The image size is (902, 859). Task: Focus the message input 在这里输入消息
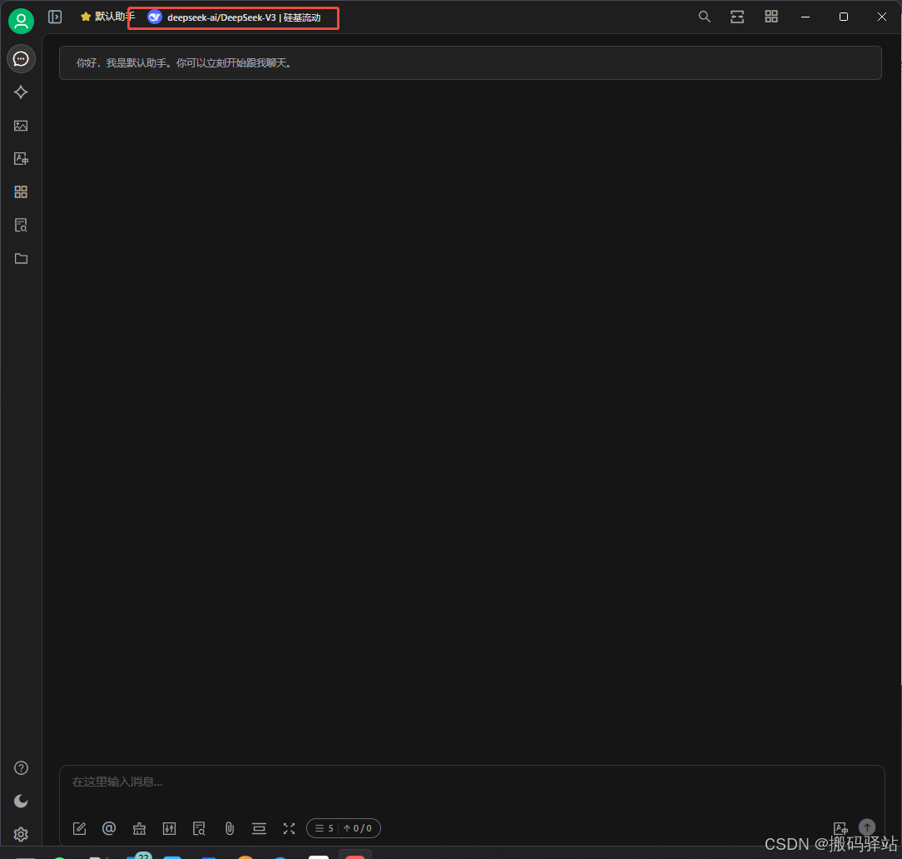tap(472, 782)
